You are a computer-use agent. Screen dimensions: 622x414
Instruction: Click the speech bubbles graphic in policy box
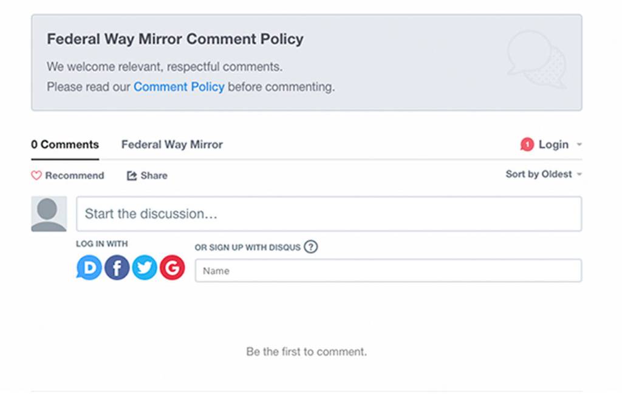pyautogui.click(x=537, y=59)
